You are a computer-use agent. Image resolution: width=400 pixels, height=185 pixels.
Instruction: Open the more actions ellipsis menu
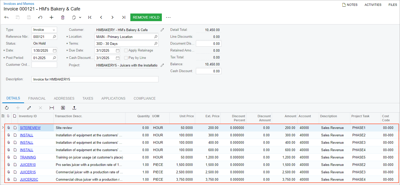[168, 17]
